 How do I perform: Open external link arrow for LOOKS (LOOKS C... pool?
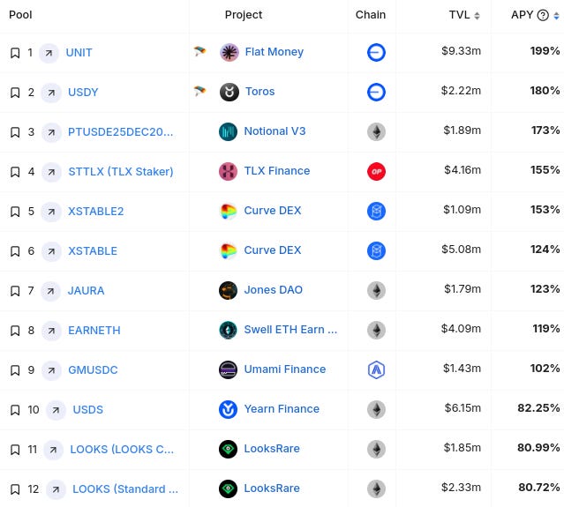coord(53,450)
